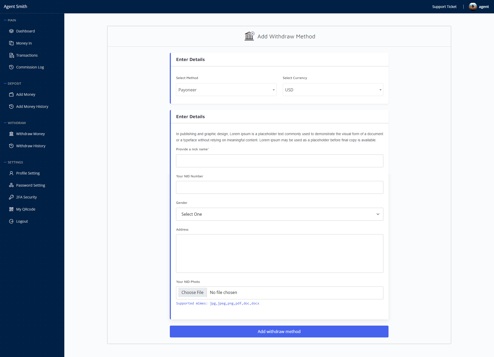Click the Withdraw Money bank icon

[x=11, y=134]
